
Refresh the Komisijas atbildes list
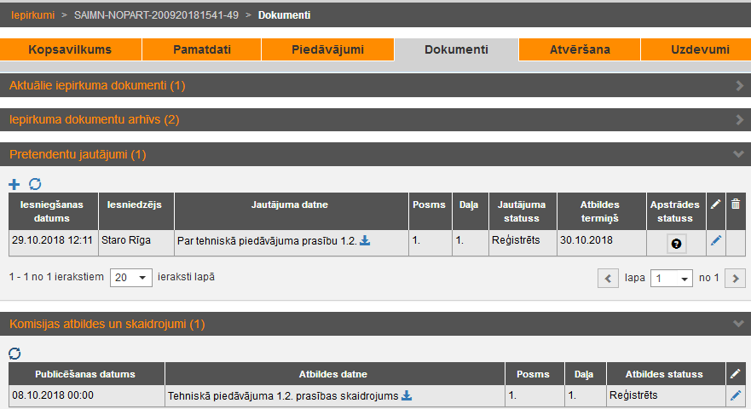coord(14,354)
